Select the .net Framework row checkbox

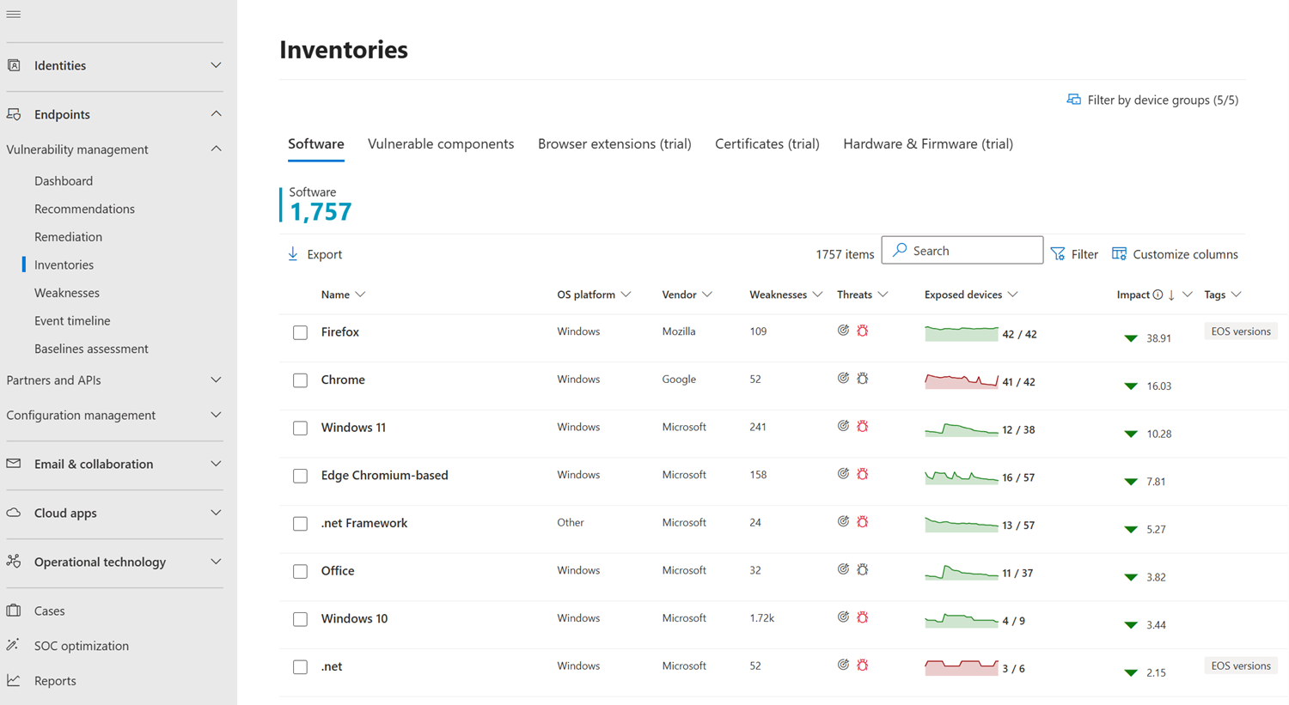tap(300, 524)
